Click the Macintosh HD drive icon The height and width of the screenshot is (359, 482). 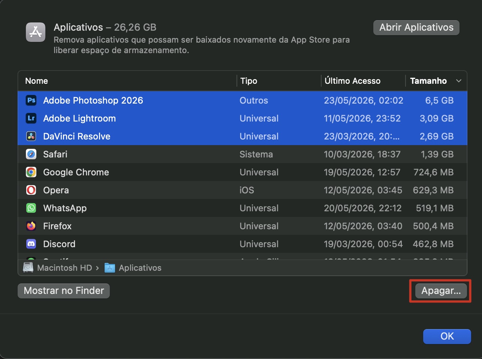tap(28, 268)
